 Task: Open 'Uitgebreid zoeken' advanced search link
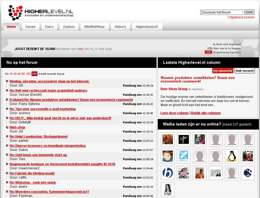(241, 17)
